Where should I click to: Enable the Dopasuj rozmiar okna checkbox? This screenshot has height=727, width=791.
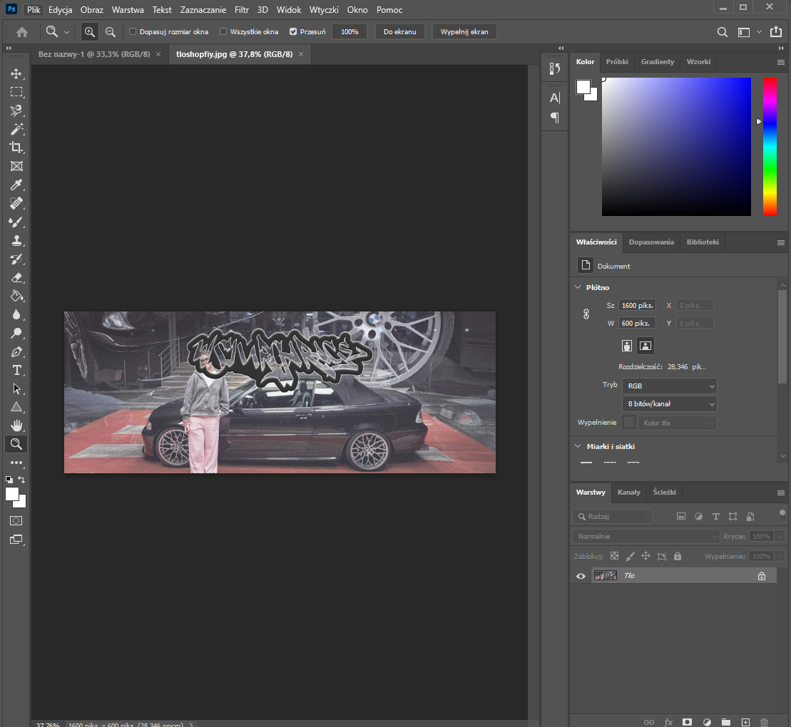coord(133,32)
